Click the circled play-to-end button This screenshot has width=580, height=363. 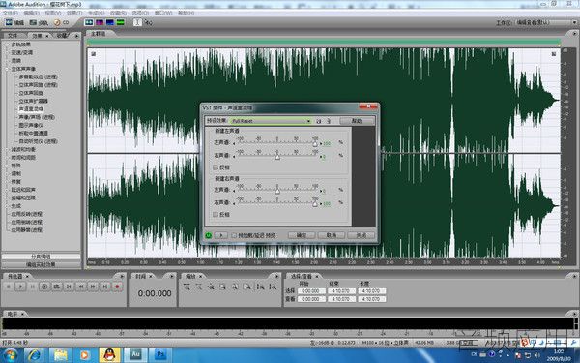click(x=44, y=287)
